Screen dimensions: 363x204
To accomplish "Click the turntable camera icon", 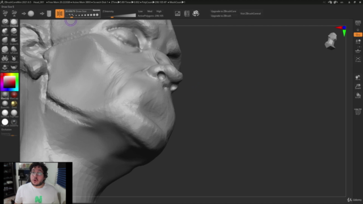I will (196, 13).
